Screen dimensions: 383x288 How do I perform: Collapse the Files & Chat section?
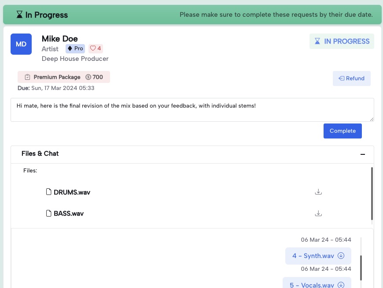363,154
